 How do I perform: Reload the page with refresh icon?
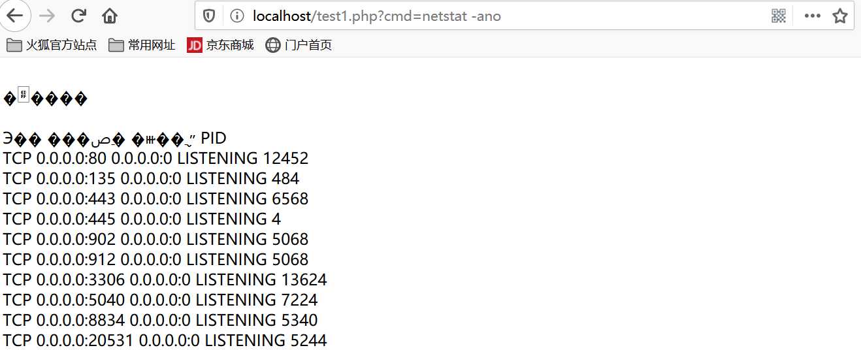[x=78, y=16]
